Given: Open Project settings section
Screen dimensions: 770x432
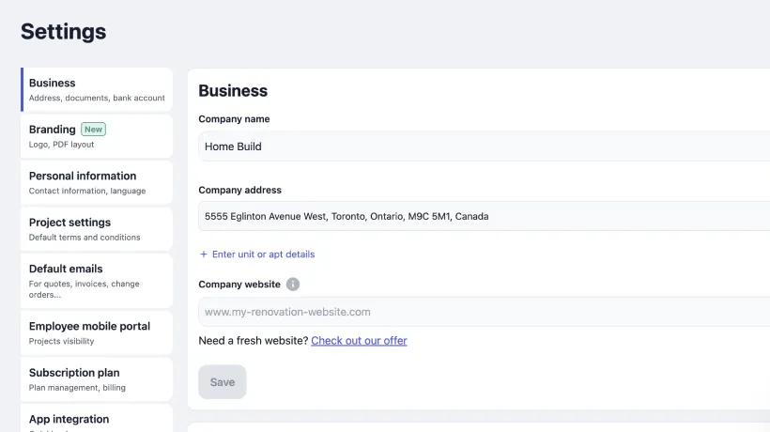Looking at the screenshot, I should (x=97, y=229).
